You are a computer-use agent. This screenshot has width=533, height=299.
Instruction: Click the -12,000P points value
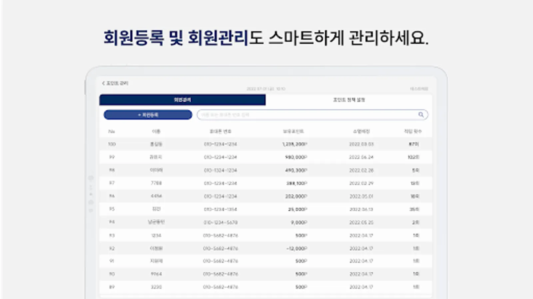coord(297,249)
